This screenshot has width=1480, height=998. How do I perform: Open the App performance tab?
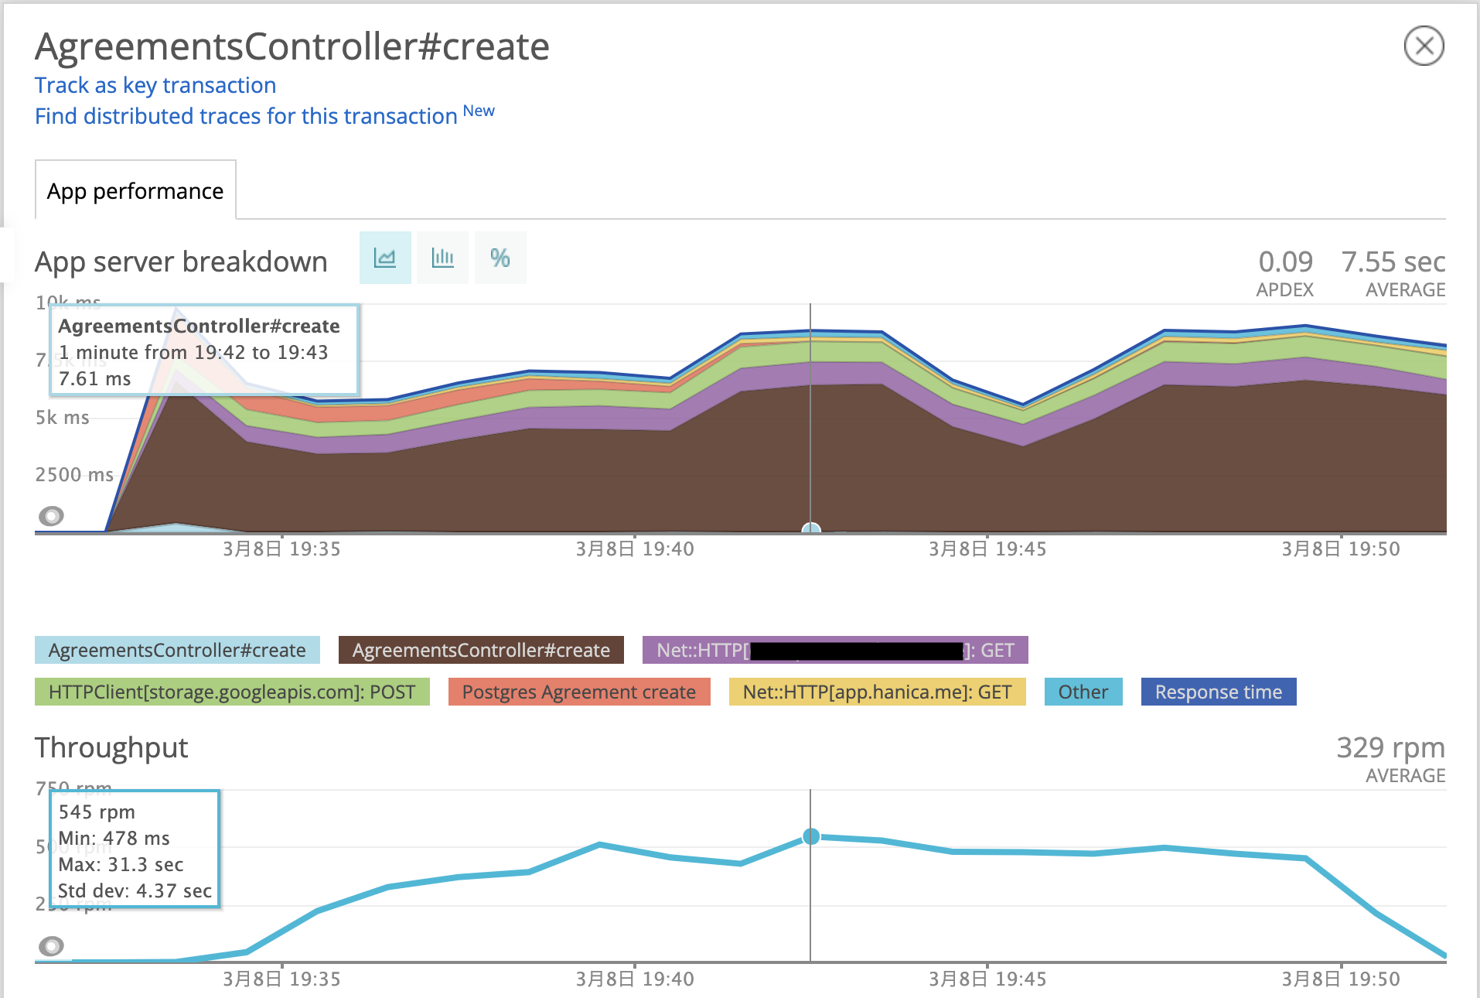pos(135,191)
